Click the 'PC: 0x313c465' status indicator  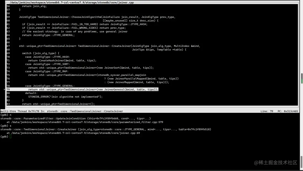288,111
